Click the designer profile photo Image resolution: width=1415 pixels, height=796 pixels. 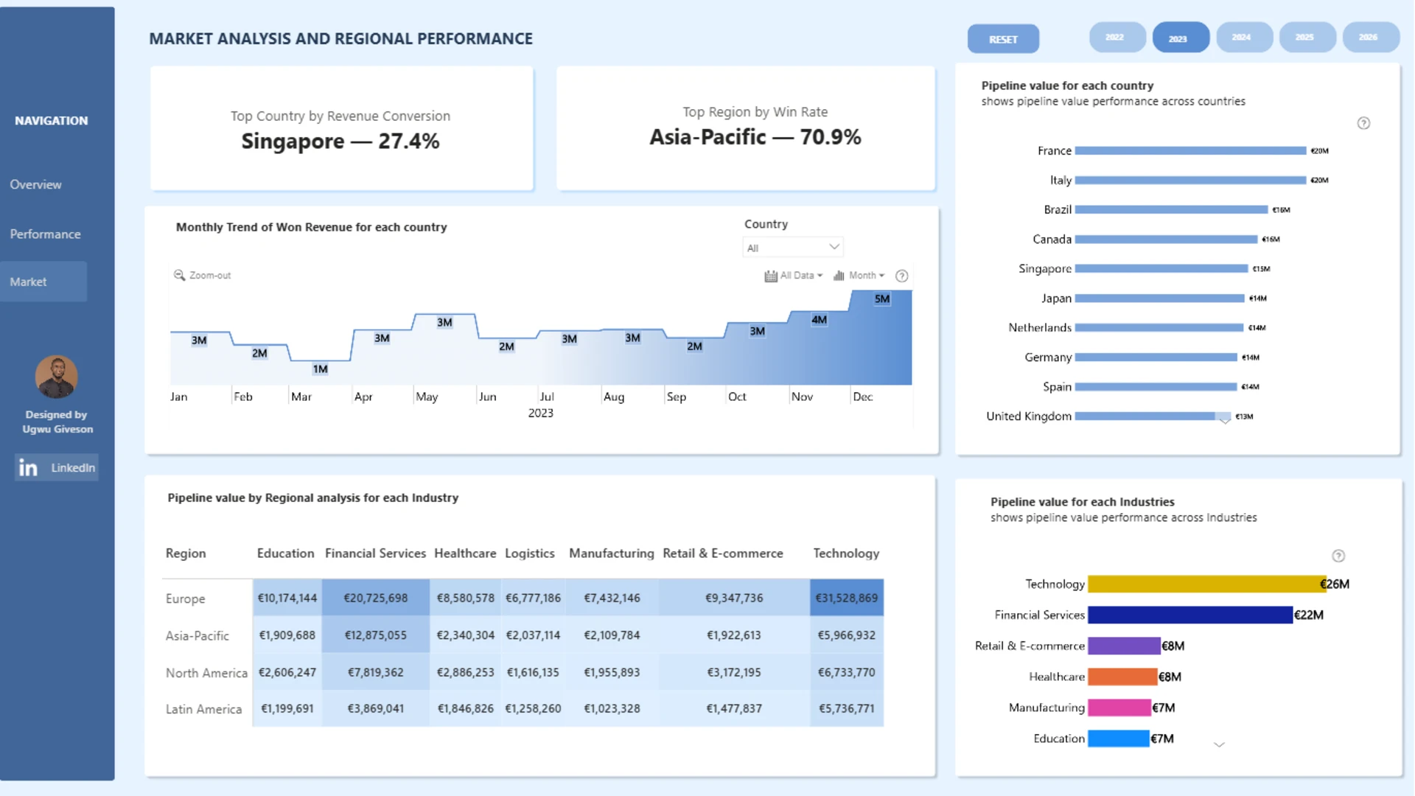56,377
